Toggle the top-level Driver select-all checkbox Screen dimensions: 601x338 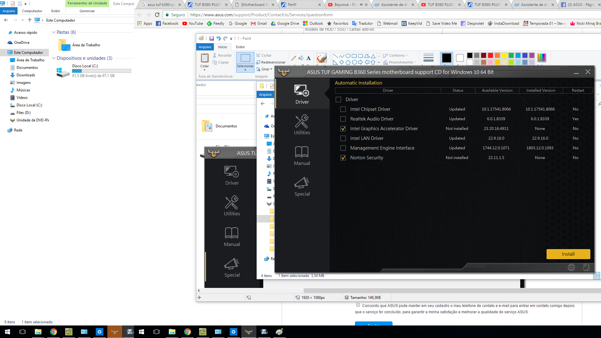coord(338,100)
